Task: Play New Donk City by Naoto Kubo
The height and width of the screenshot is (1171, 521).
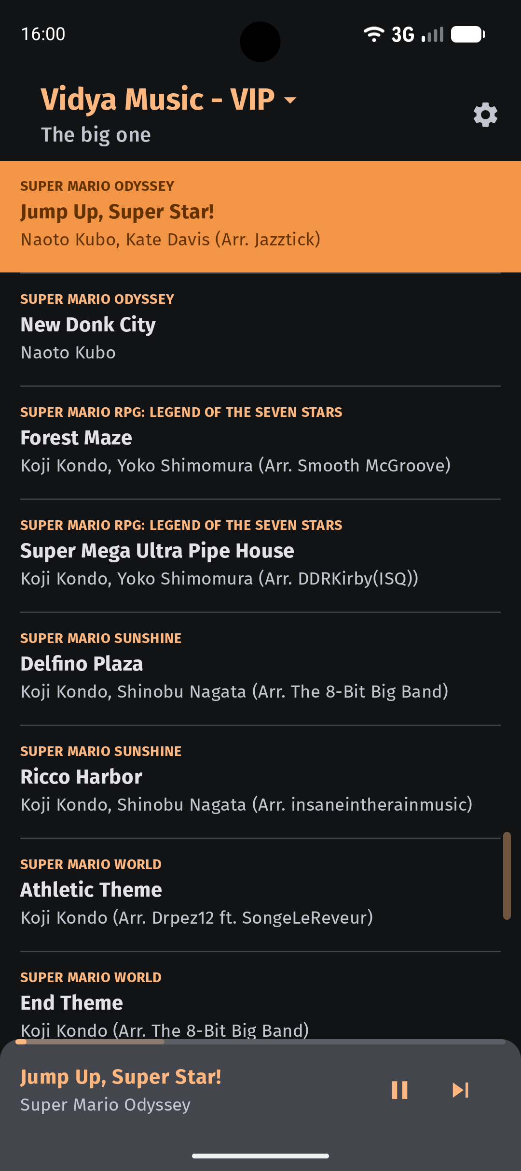Action: coord(260,330)
